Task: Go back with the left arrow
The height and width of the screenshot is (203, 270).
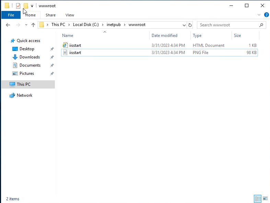Action: (x=8, y=25)
